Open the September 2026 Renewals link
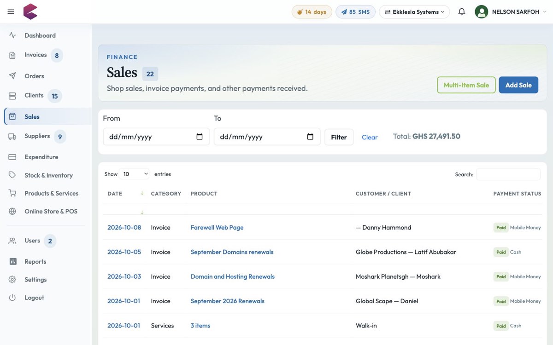553x345 pixels. 228,301
